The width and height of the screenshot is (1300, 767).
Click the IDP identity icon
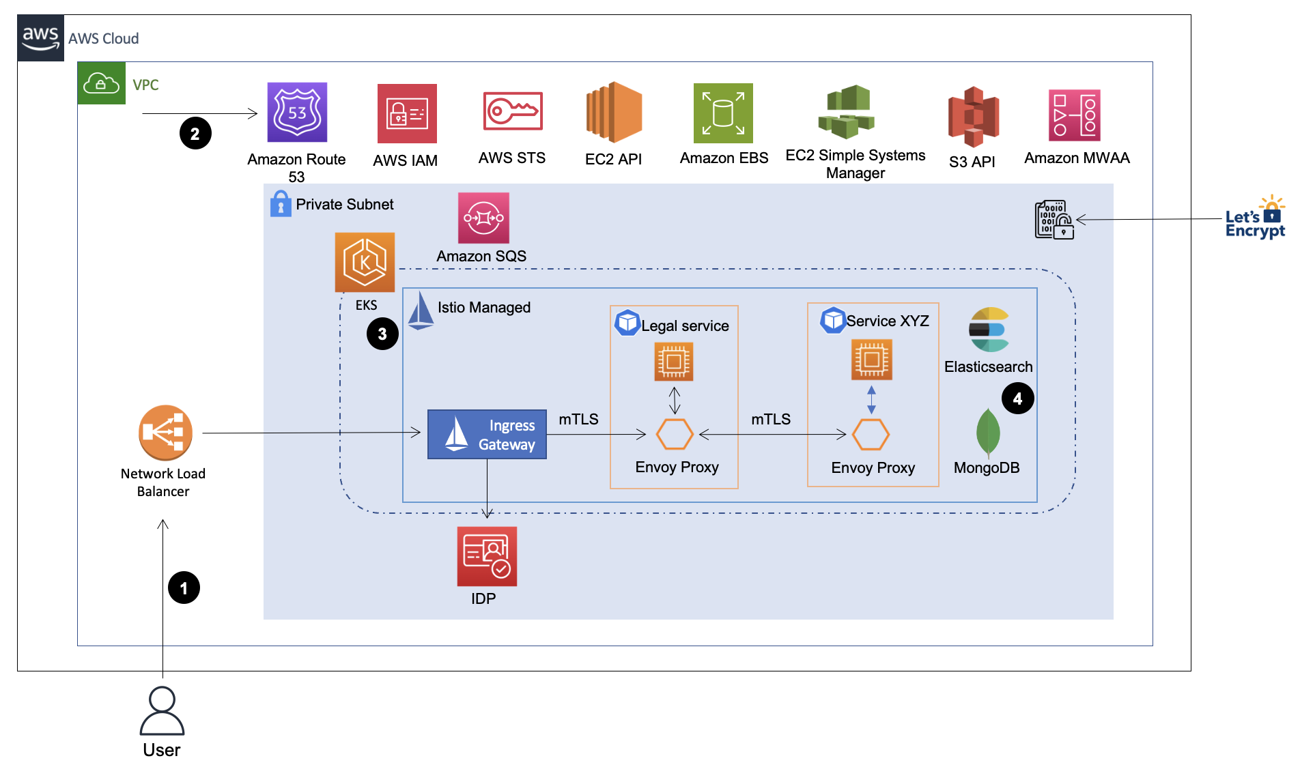point(485,557)
